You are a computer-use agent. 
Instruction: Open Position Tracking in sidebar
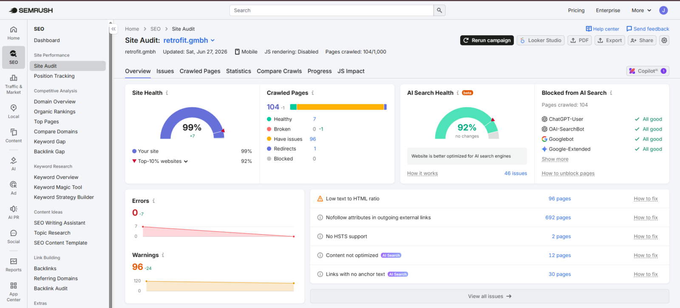[x=54, y=76]
